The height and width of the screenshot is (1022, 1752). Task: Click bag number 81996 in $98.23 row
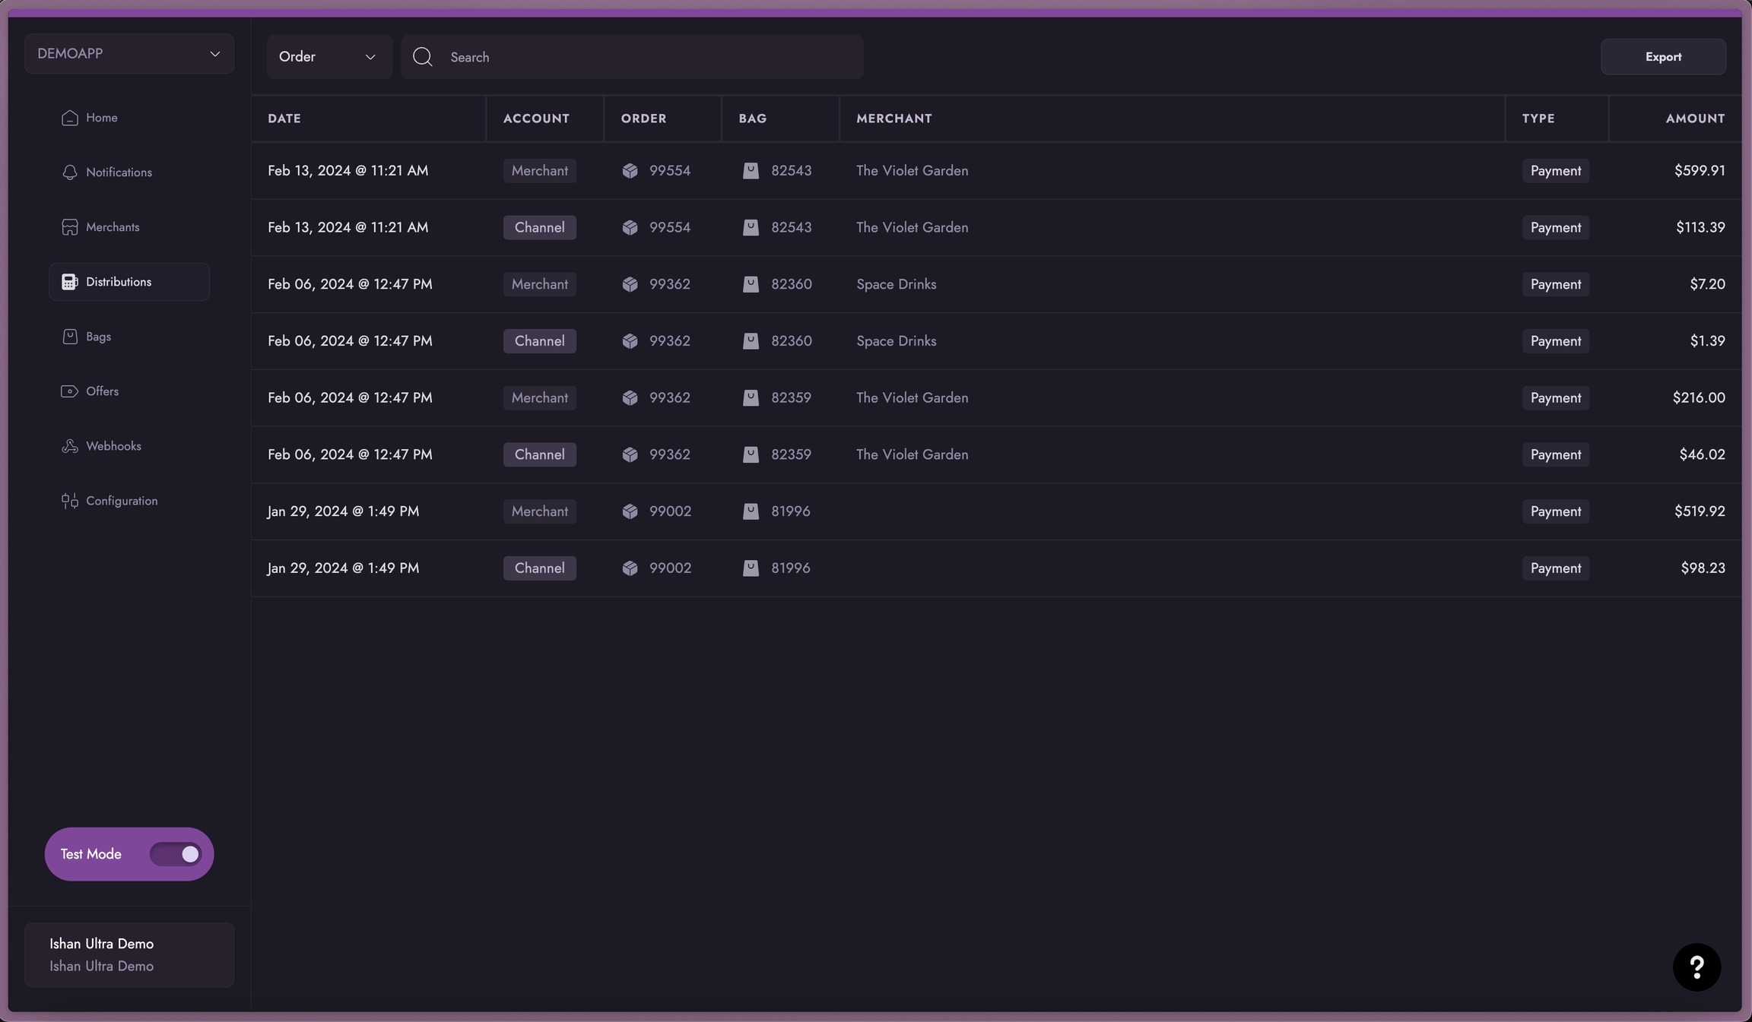pyautogui.click(x=790, y=568)
